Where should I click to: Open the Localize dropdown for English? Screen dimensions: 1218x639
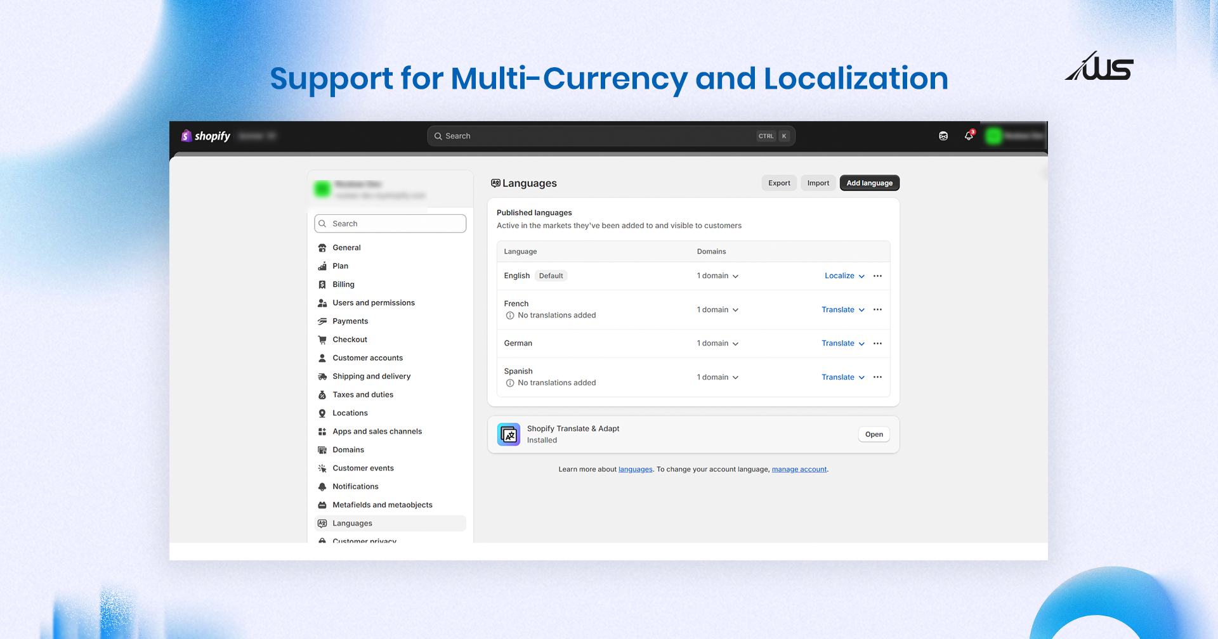pos(844,276)
